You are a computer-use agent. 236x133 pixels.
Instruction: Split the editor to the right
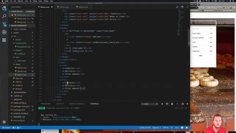tap(182, 7)
